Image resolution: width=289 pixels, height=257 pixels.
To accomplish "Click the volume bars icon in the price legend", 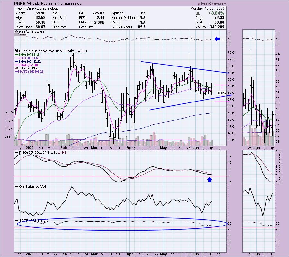I will point(16,68).
